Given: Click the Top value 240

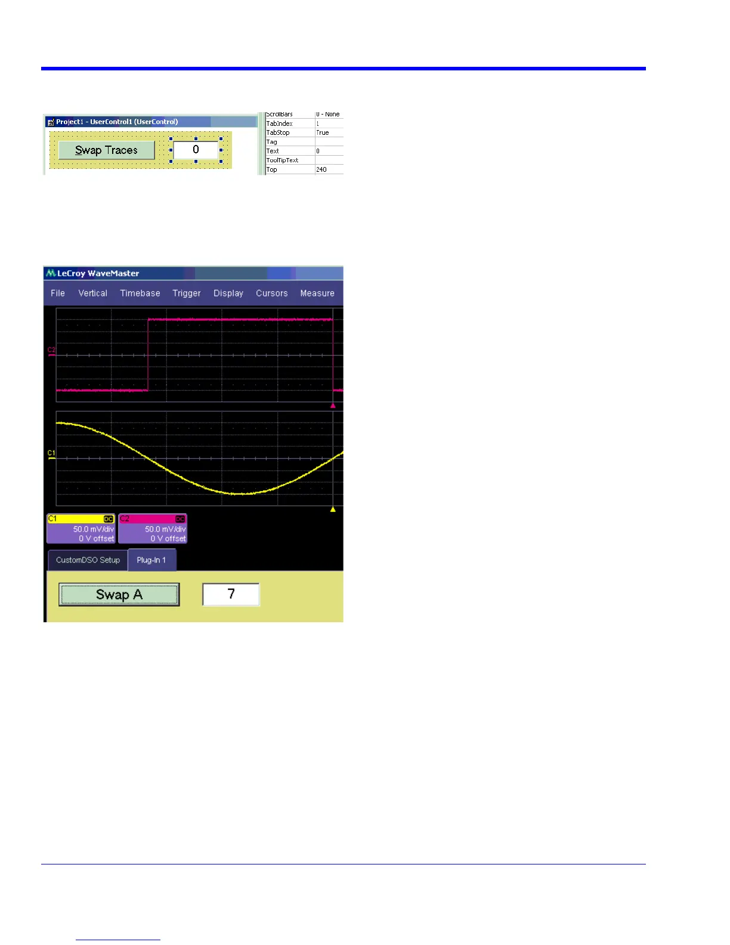Looking at the screenshot, I should tap(321, 169).
